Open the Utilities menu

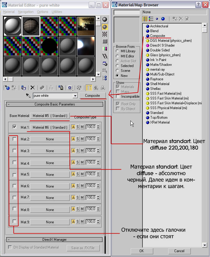point(57,12)
